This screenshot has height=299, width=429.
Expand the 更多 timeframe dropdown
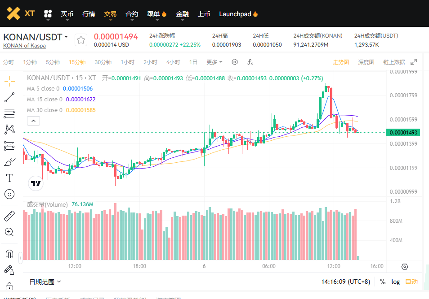click(214, 62)
